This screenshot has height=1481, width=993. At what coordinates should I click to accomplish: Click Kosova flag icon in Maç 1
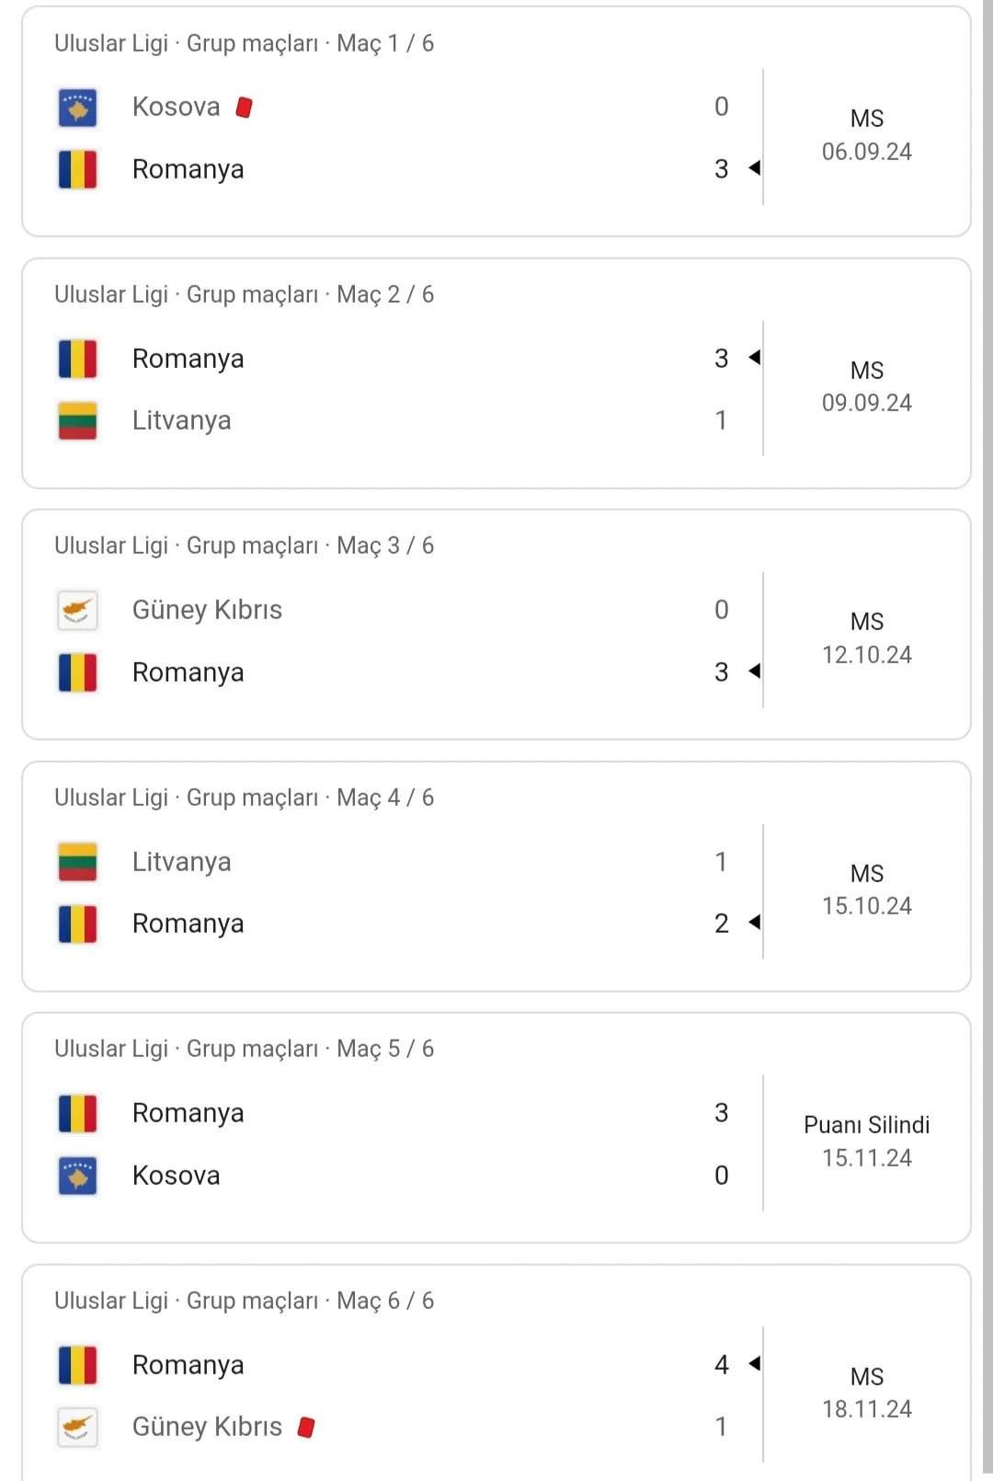point(77,108)
